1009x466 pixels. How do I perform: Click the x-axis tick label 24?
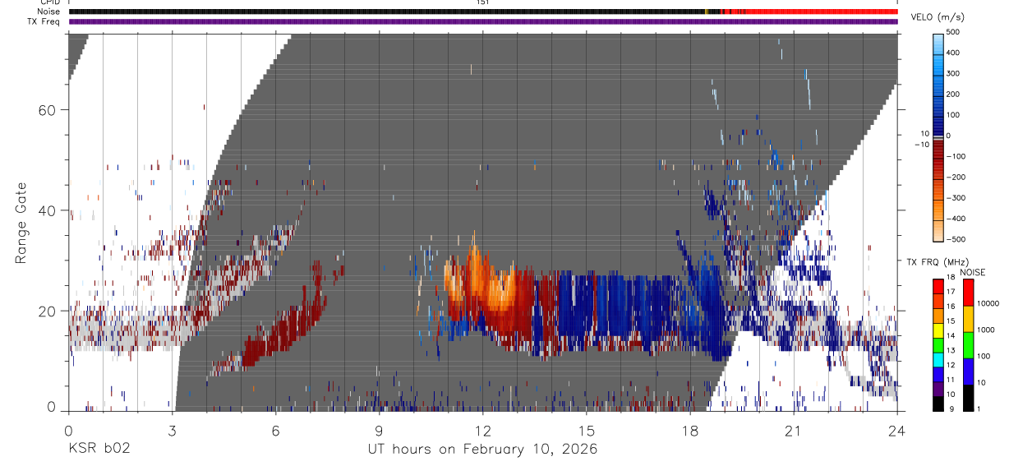[x=897, y=431]
